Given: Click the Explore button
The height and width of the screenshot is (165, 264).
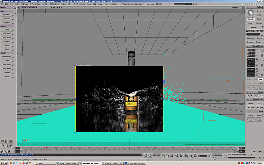Looking at the screenshot, I should coord(250,38).
